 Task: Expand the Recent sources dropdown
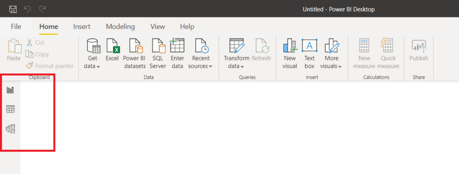coord(200,54)
